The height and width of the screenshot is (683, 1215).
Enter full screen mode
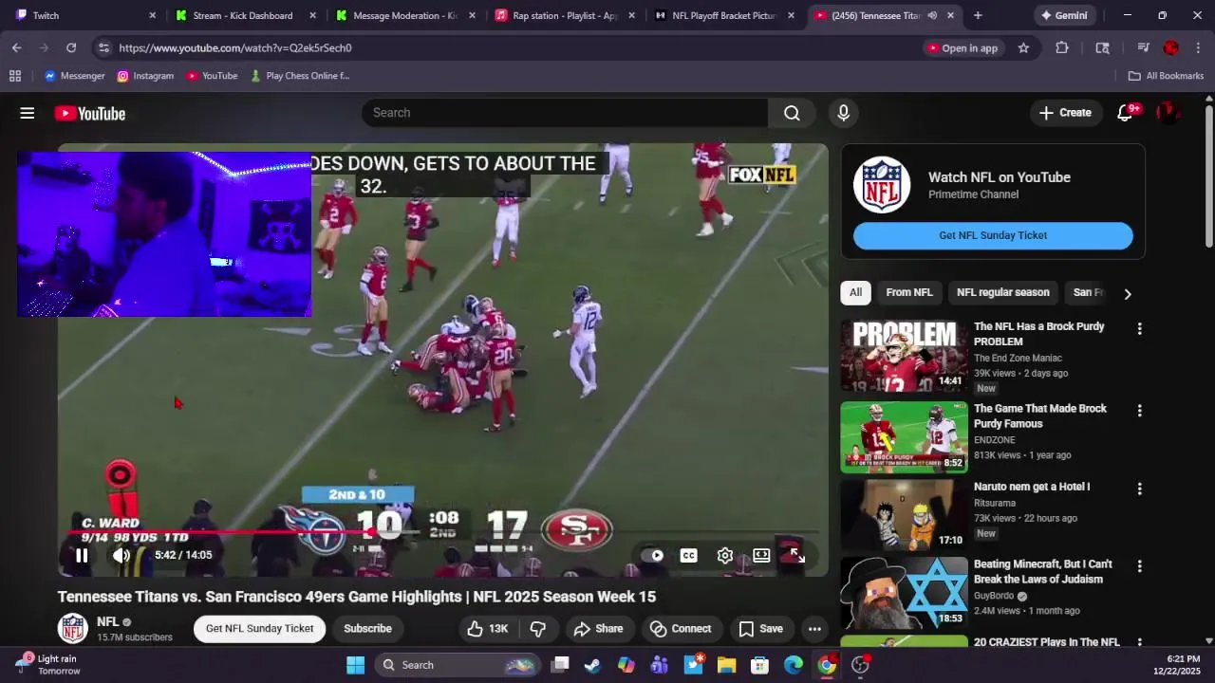pos(797,556)
